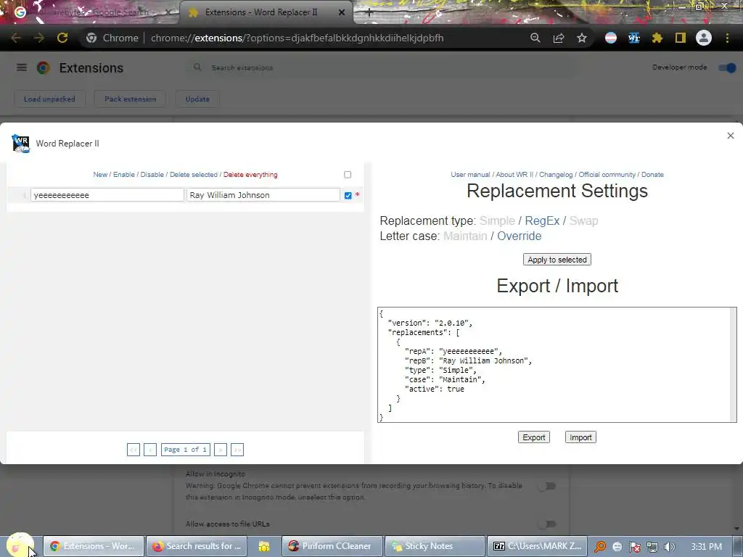This screenshot has width=743, height=557.
Task: Close the Extensions - Word Replacer II tab
Action: coord(342,13)
